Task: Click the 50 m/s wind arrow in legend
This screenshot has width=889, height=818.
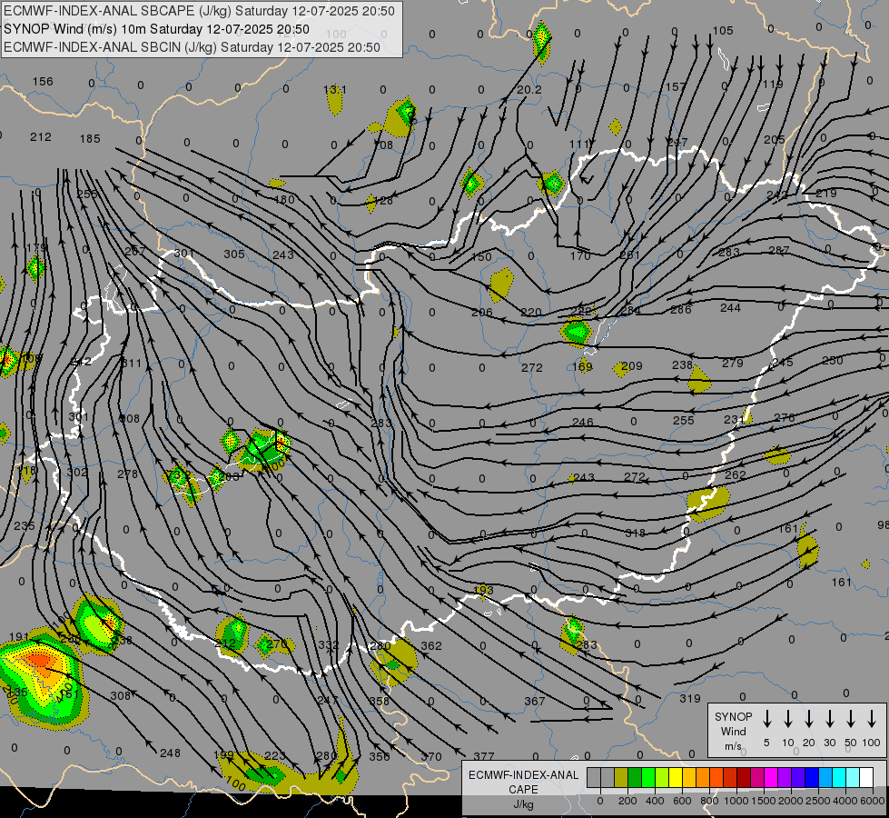Action: click(851, 719)
